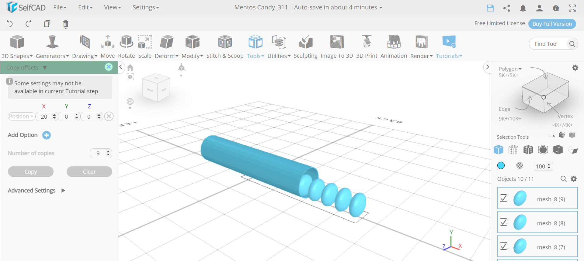
Task: Open Auto-save dropdown arrow
Action: [x=381, y=8]
